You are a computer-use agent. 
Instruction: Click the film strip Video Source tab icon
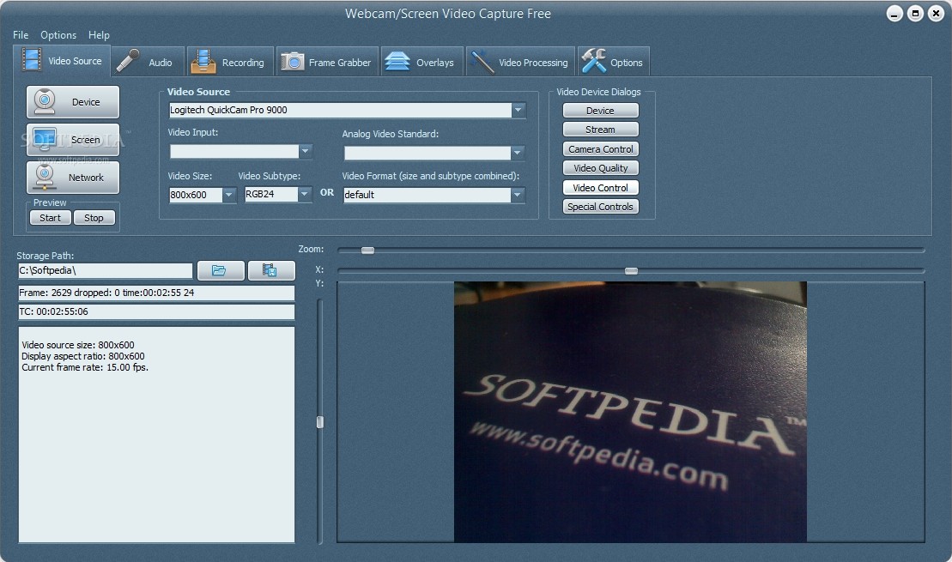click(31, 60)
